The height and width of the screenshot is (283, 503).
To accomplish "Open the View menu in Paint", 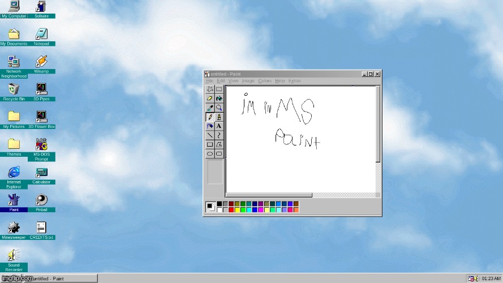I will pyautogui.click(x=233, y=81).
